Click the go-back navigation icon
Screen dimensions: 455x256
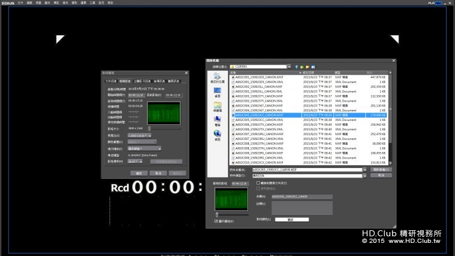(295, 66)
